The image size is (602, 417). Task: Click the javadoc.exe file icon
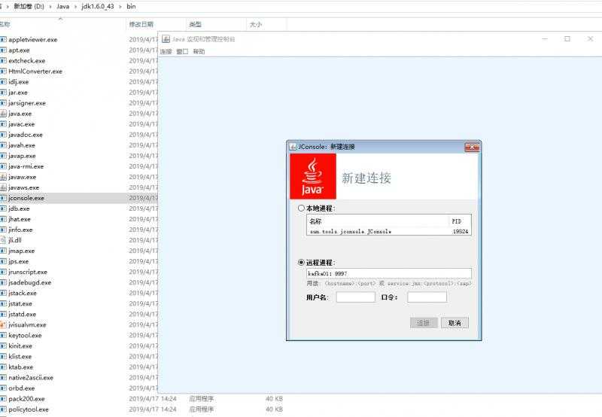(x=4, y=135)
